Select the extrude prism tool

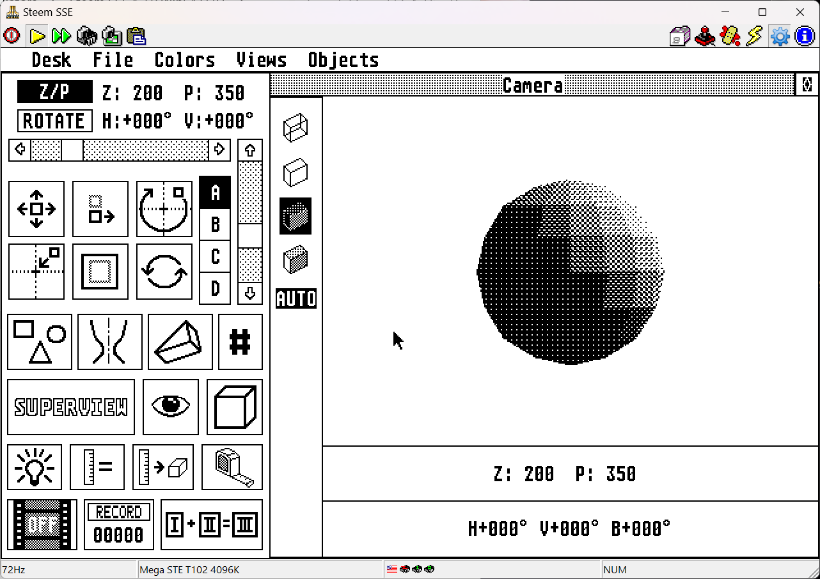click(x=180, y=342)
